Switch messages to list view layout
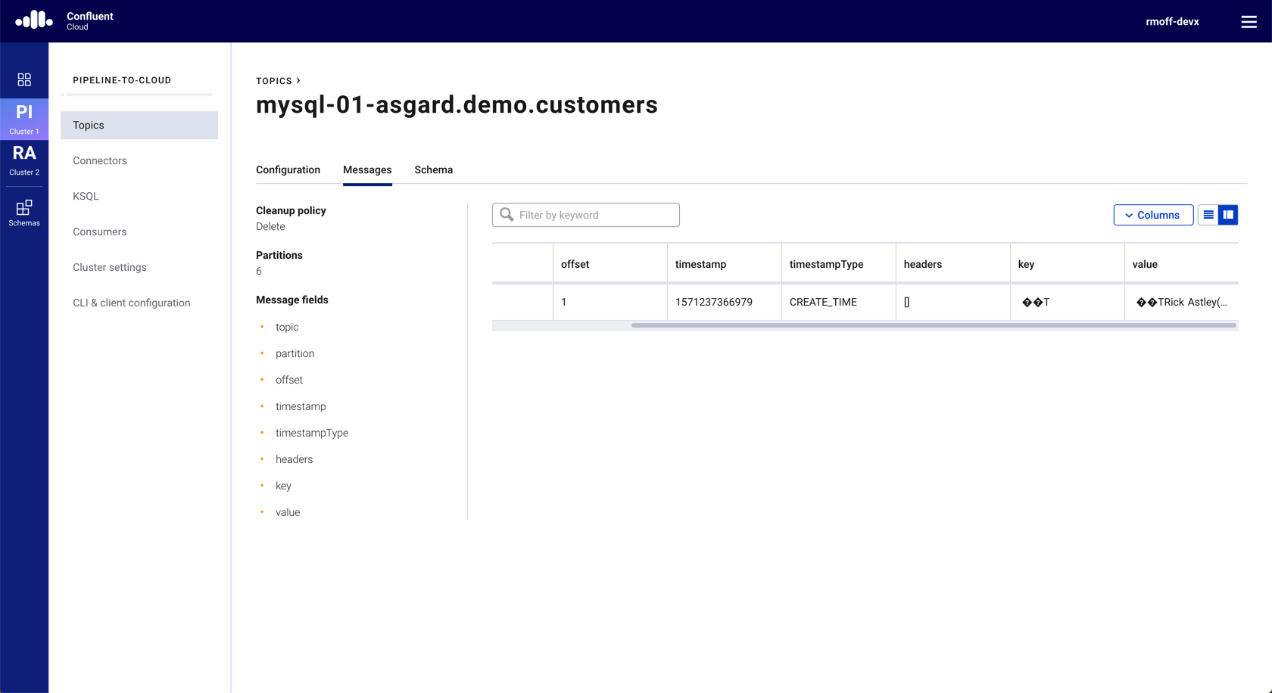Viewport: 1272px width, 693px height. (x=1208, y=215)
